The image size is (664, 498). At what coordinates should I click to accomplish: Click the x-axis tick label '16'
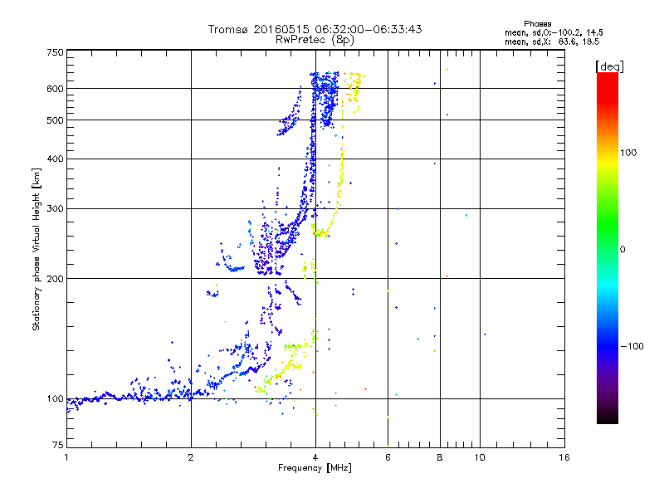pyautogui.click(x=564, y=457)
